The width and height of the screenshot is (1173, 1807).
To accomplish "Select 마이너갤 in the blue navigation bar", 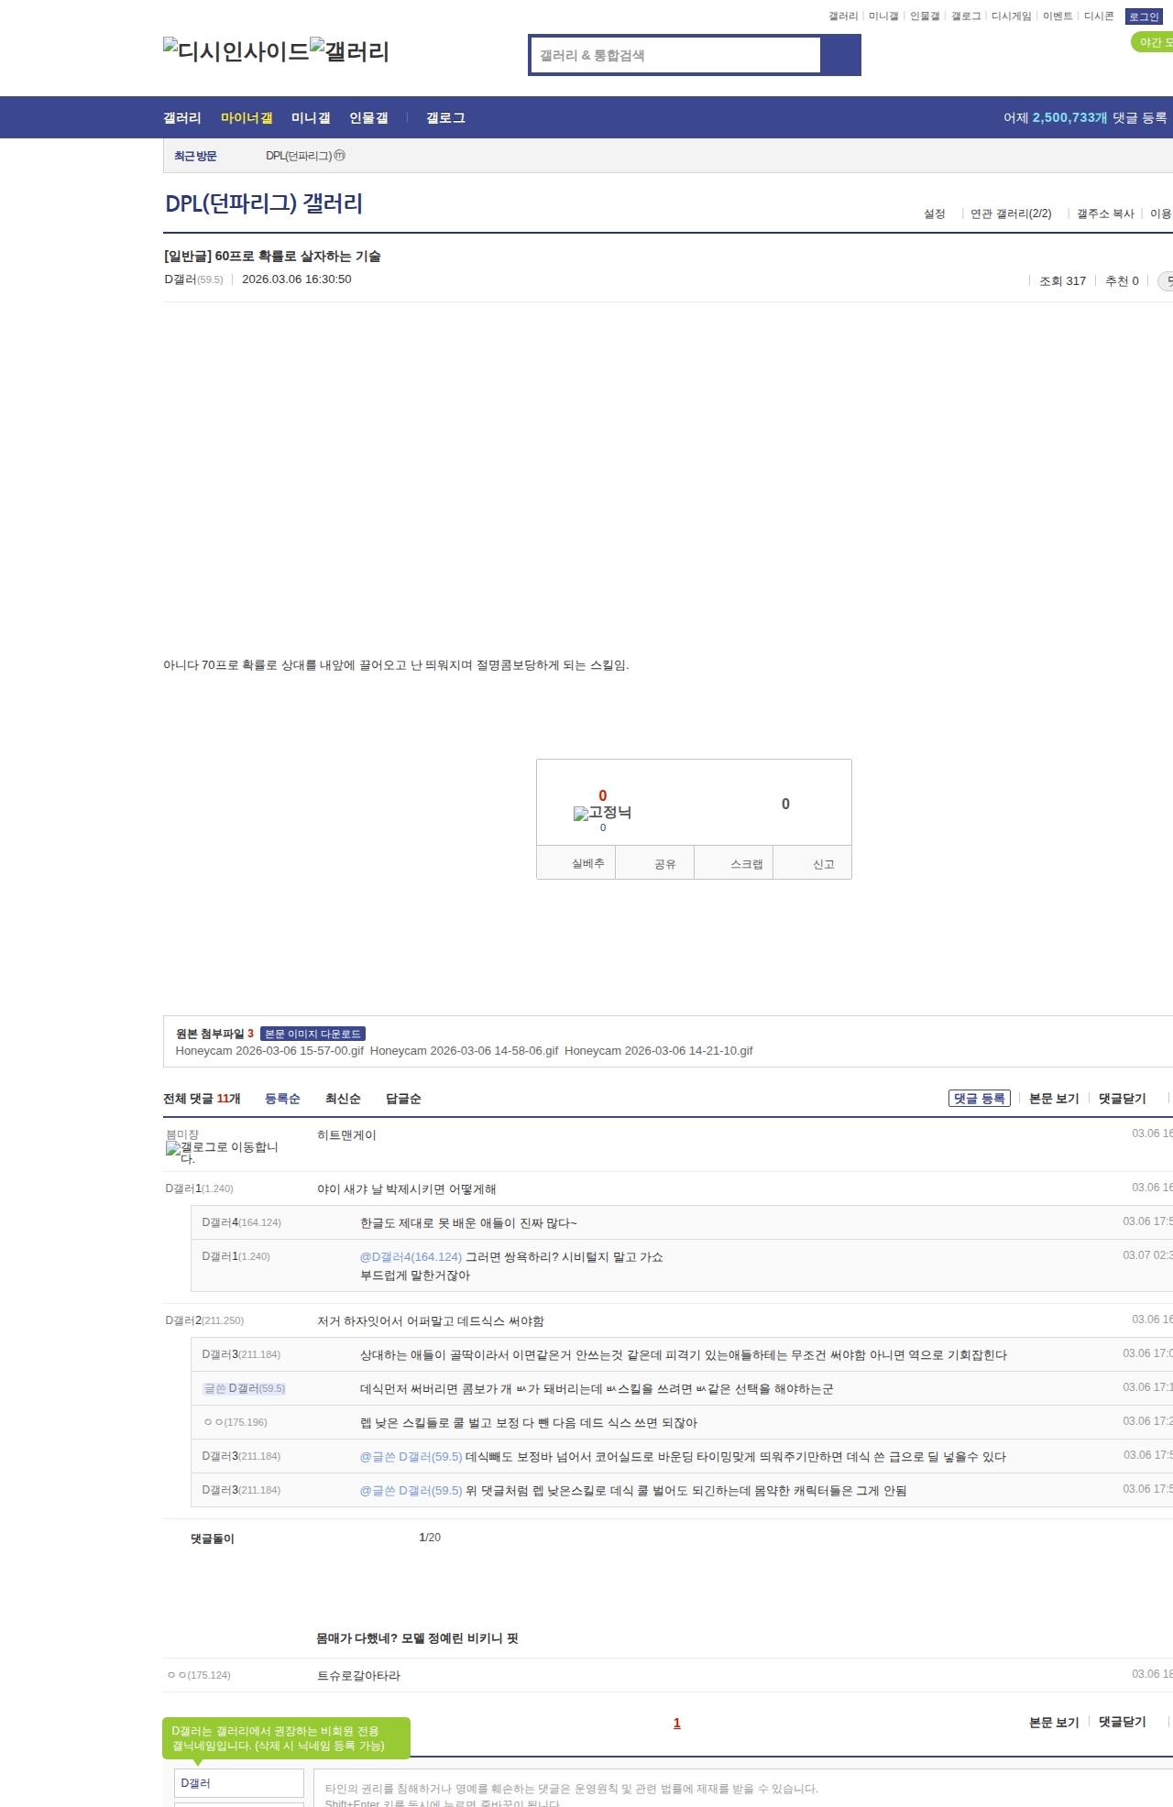I will 247,118.
